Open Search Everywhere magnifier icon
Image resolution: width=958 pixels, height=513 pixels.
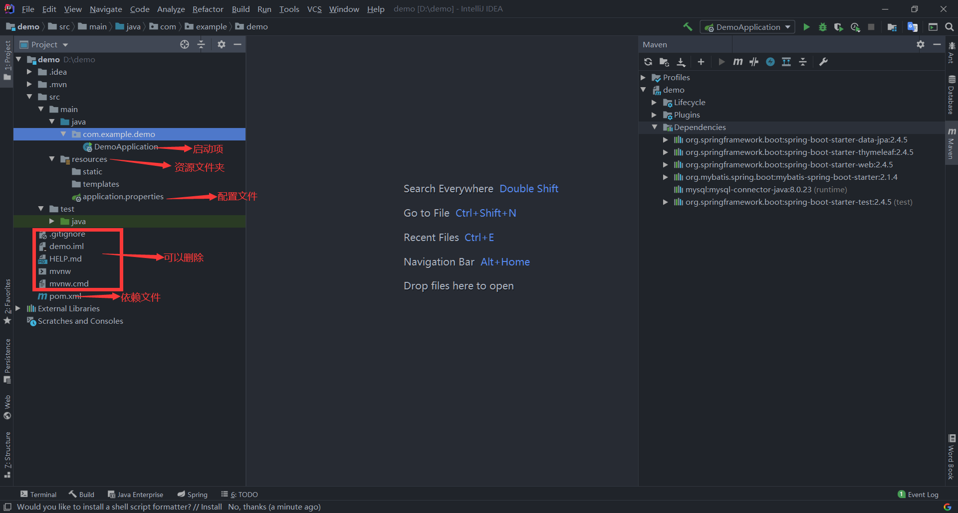pyautogui.click(x=950, y=27)
